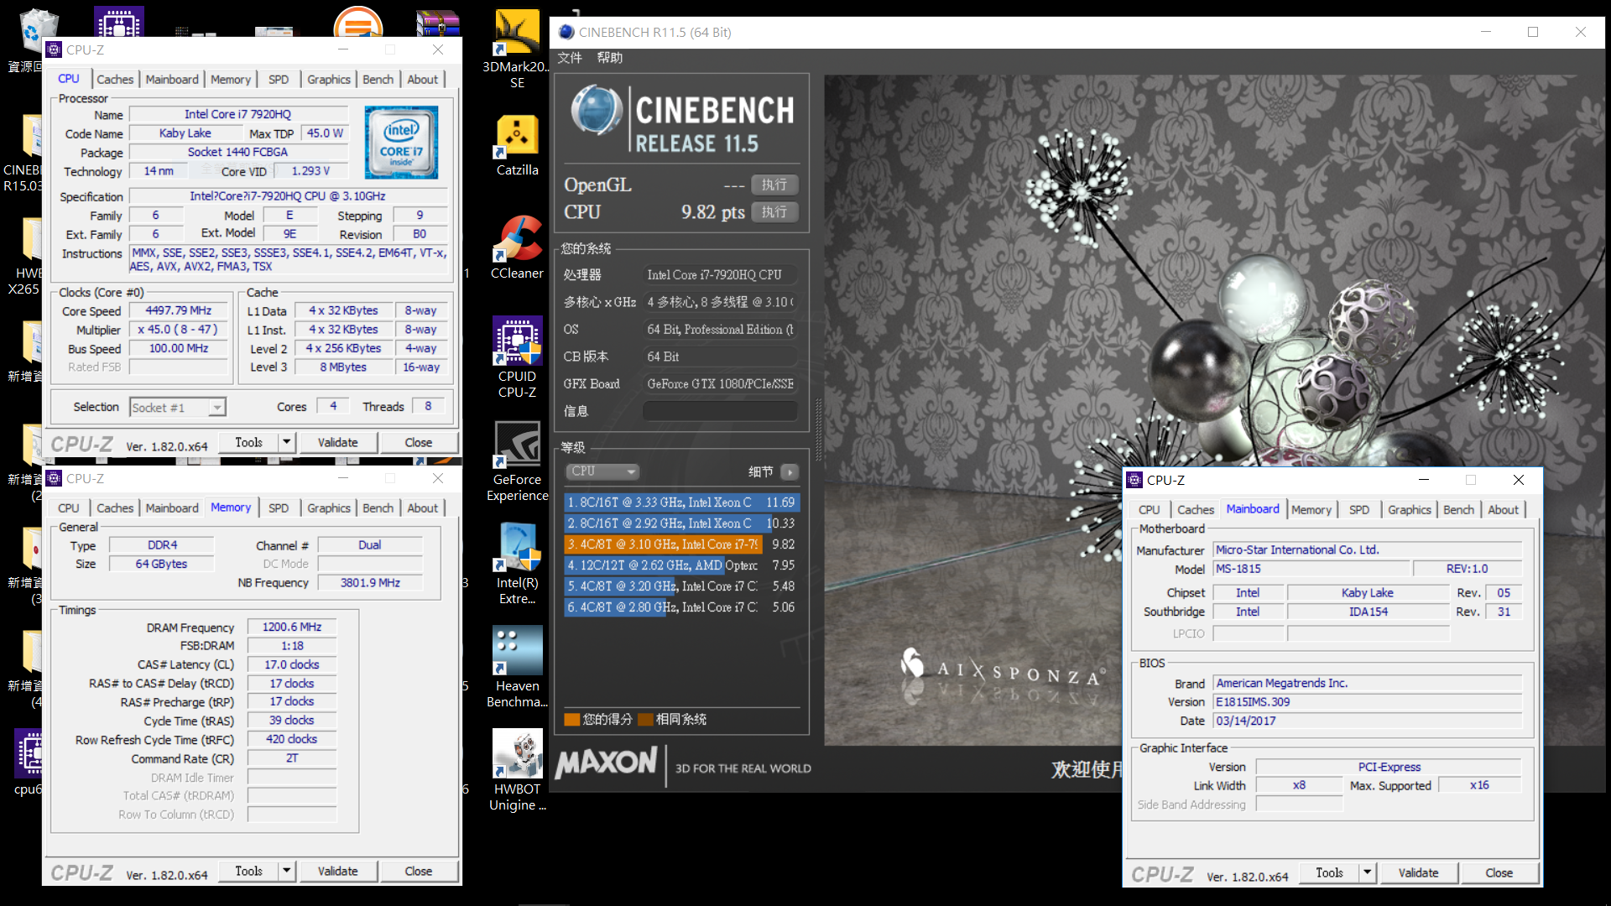Open the 3DMark SE desktop shortcut

coord(517,49)
